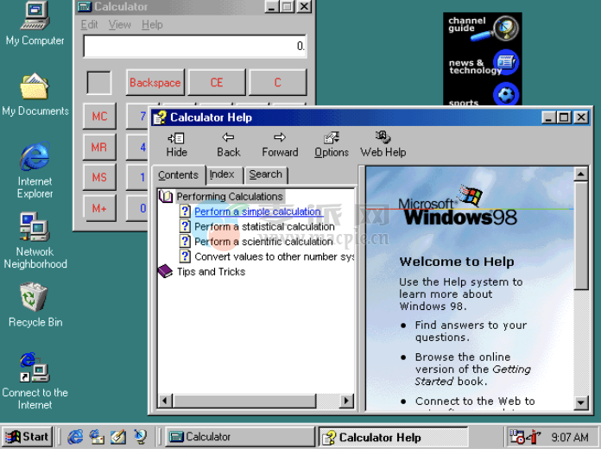
Task: Click the CE button in Calculator
Action: (217, 82)
